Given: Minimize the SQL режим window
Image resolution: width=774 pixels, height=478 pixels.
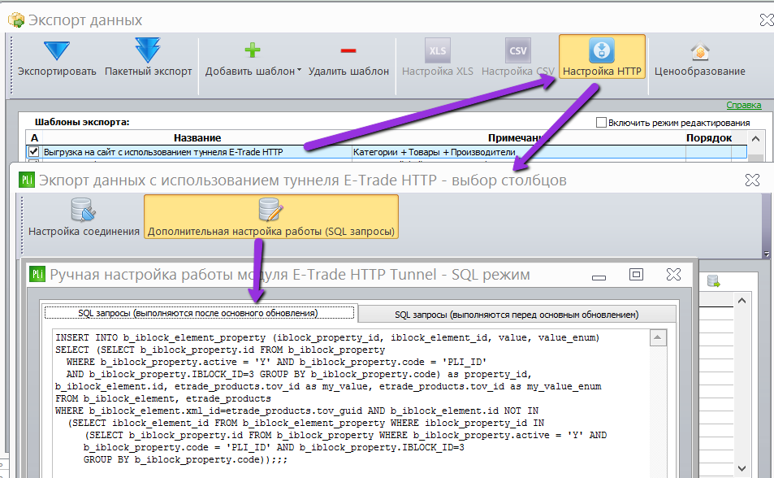Looking at the screenshot, I should (599, 277).
